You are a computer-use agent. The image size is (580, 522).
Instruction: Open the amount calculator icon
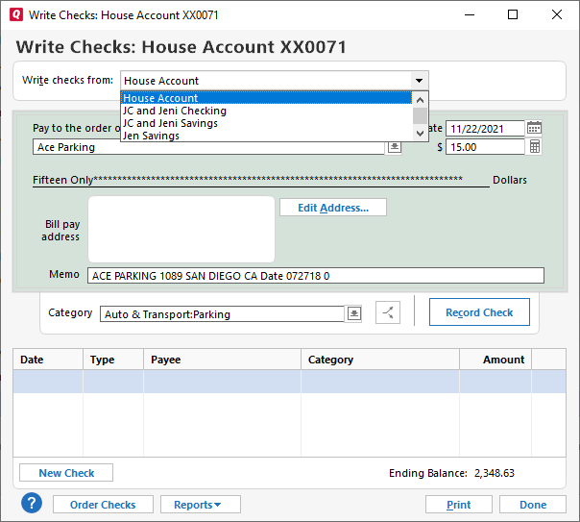(535, 147)
